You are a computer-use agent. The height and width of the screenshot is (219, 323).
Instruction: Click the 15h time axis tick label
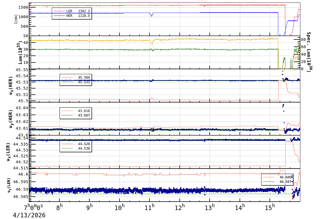click(x=270, y=208)
